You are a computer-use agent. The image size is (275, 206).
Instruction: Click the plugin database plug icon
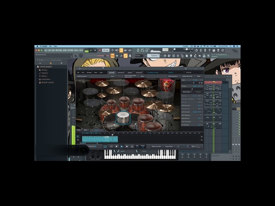tap(191, 56)
